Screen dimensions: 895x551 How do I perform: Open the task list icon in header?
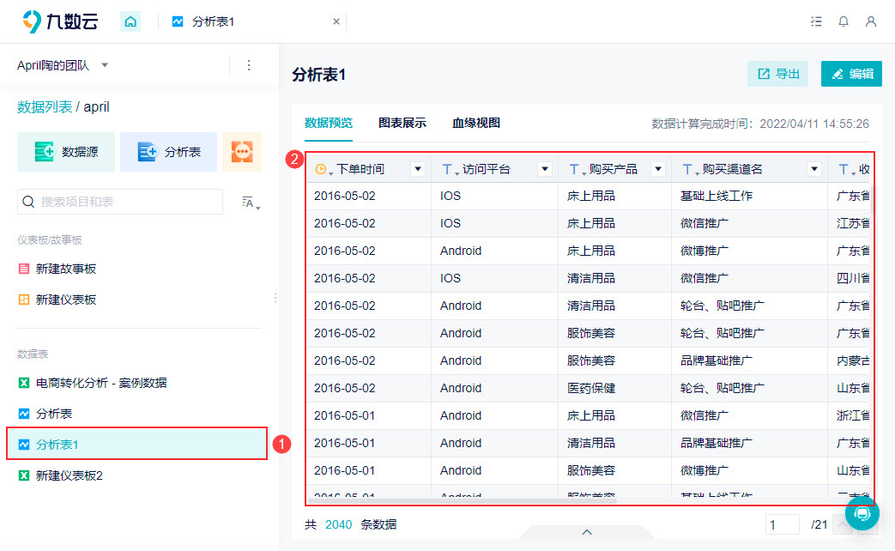coord(816,21)
